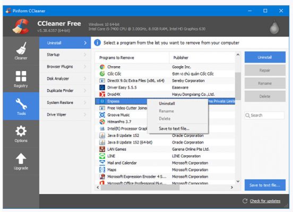Screen dimensions: 293x212
Task: Expand the Disk Analyzer chevron
Action: tap(85, 78)
